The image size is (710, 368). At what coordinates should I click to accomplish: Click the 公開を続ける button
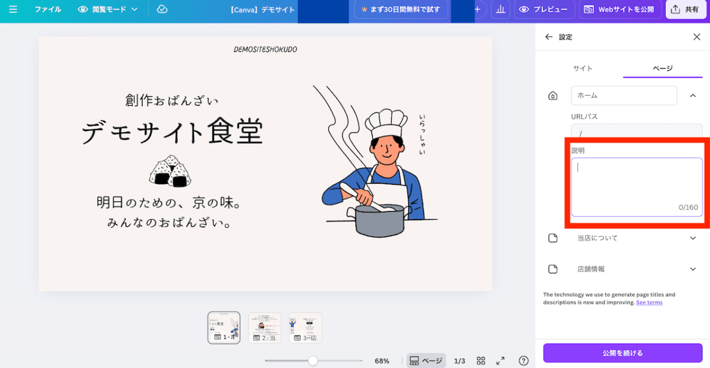[x=622, y=353]
